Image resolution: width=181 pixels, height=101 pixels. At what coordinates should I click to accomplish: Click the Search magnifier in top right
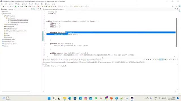point(173,6)
